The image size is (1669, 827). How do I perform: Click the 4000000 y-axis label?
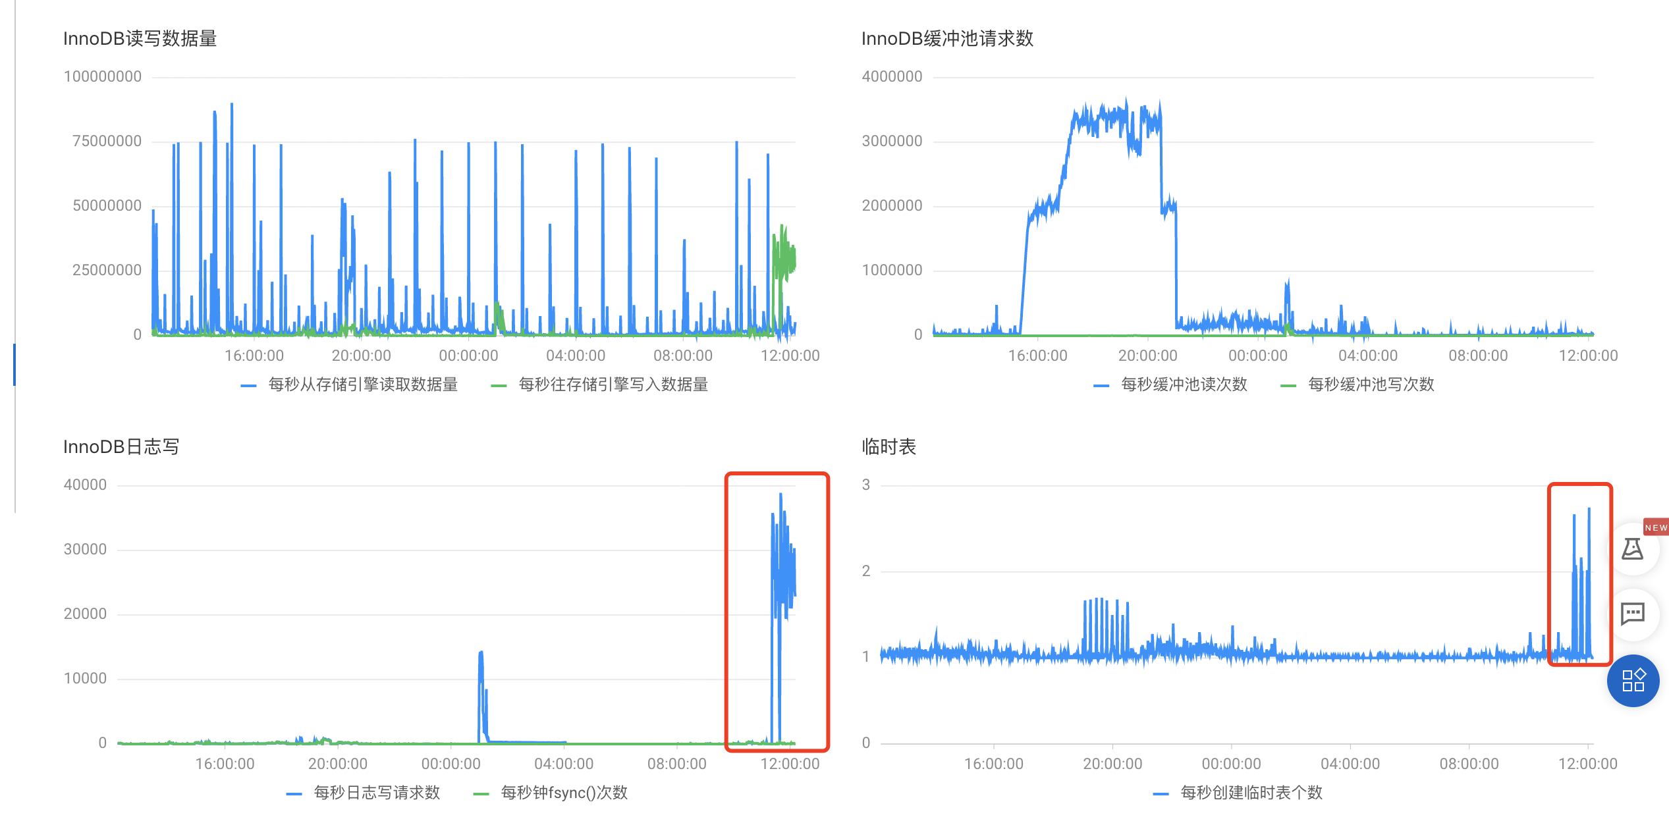(x=892, y=76)
